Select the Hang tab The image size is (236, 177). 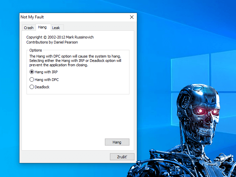(42, 27)
